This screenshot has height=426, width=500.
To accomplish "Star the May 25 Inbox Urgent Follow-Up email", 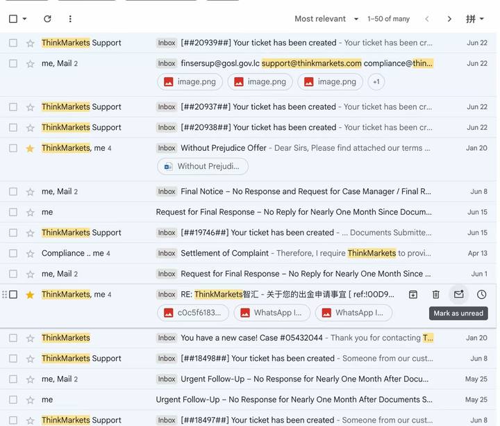I will pos(31,379).
